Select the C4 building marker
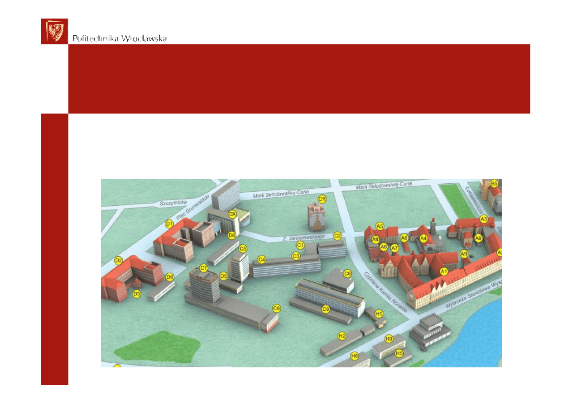 (261, 260)
